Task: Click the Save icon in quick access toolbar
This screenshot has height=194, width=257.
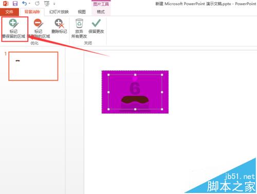Action: [15, 4]
